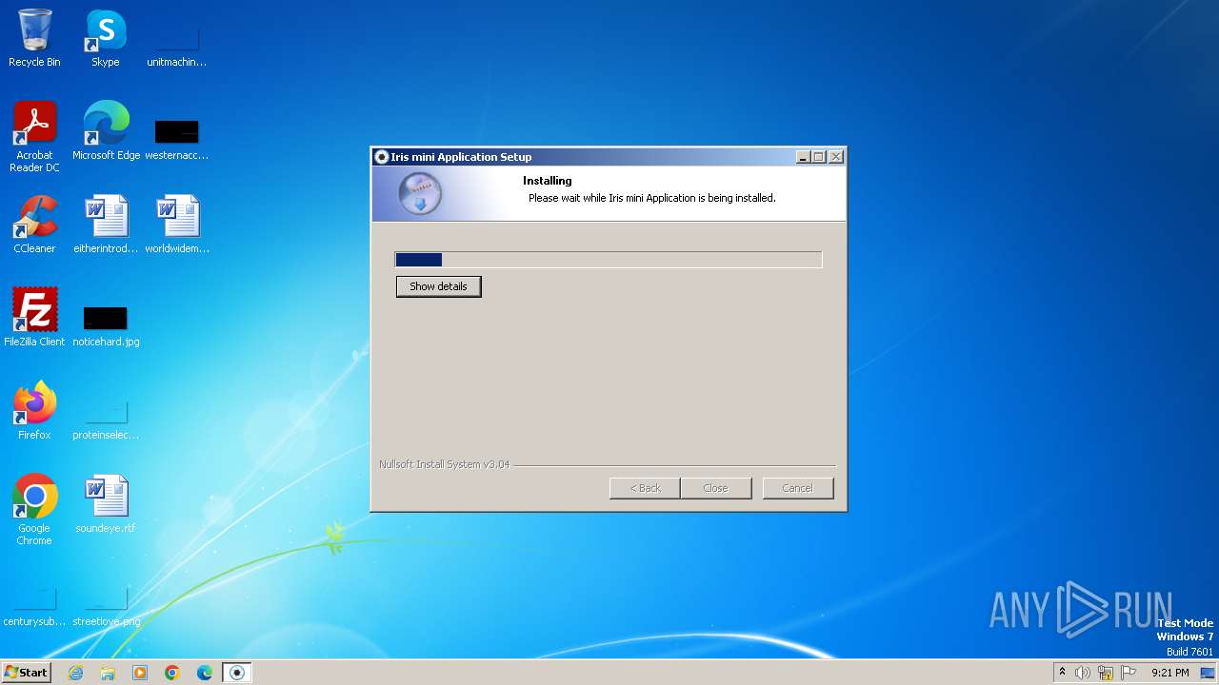Switch to Iris mini setup taskbar item
This screenshot has width=1219, height=685.
click(237, 673)
